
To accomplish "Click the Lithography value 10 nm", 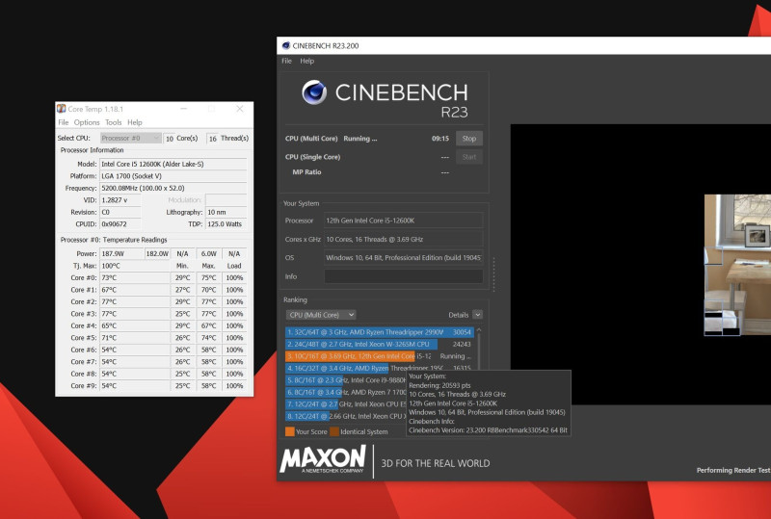I will (x=226, y=212).
